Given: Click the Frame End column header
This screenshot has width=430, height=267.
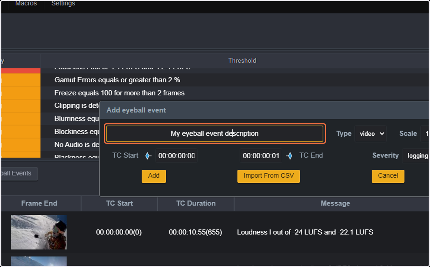Looking at the screenshot, I should (39, 203).
